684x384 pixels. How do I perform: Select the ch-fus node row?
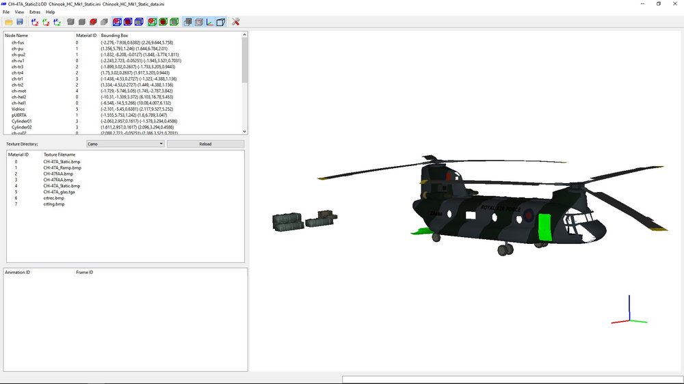122,43
